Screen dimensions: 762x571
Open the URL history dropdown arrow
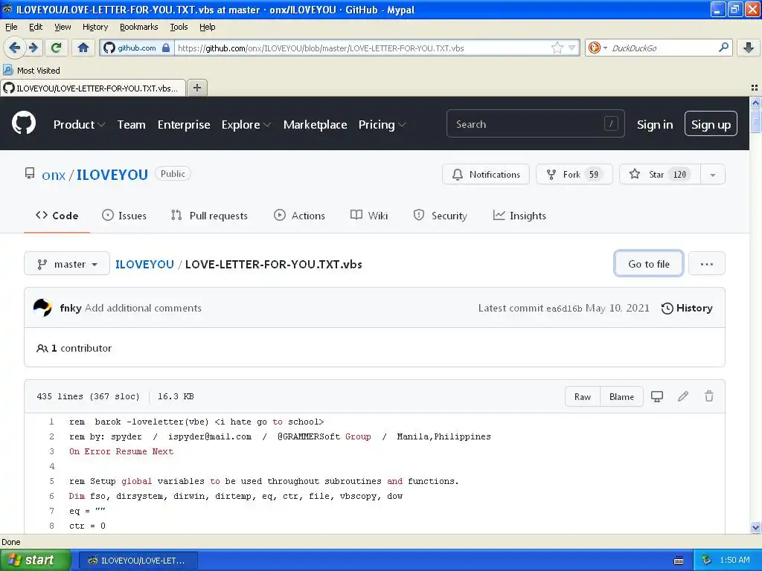point(572,48)
